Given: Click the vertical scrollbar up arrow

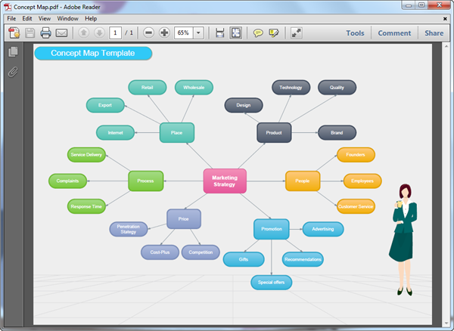Looking at the screenshot, I should pyautogui.click(x=446, y=46).
